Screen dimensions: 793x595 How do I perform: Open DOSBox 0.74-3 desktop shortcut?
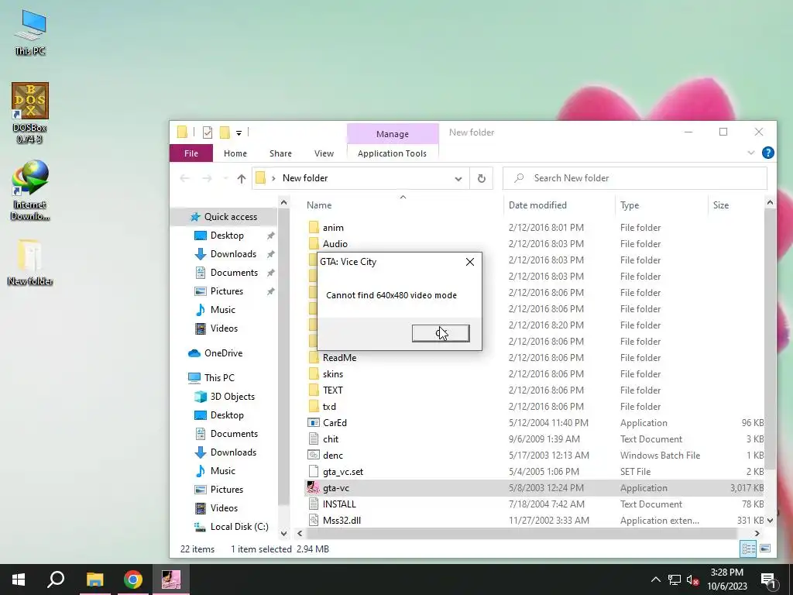click(x=30, y=112)
